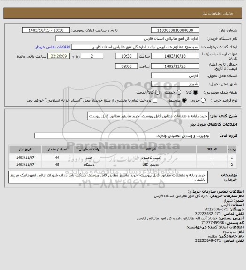246x270 pixels.
Task: Click the response deadline date 1403/10/18
Action: coord(175,56)
